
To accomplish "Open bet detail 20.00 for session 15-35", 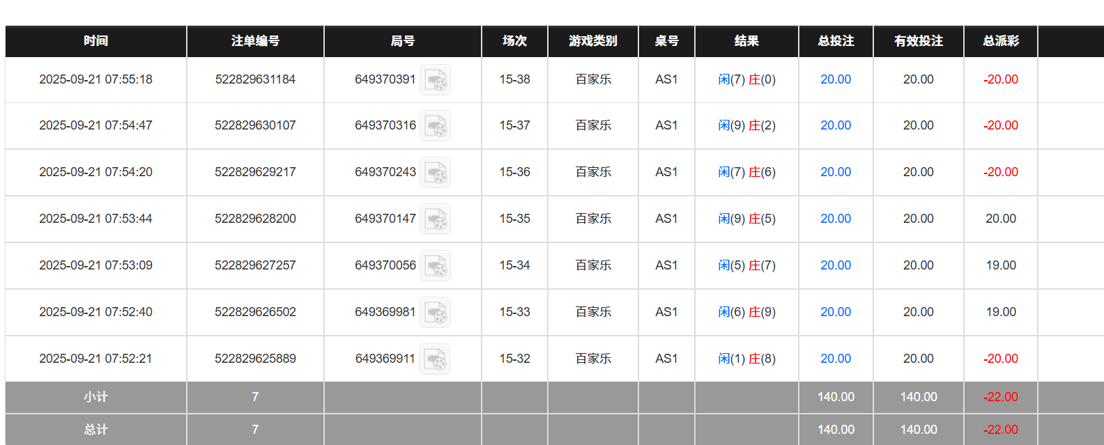I will [835, 219].
